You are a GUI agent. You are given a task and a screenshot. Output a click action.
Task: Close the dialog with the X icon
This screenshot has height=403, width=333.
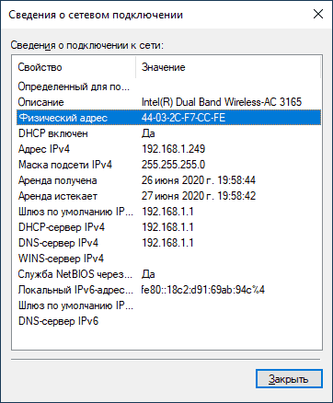point(318,14)
